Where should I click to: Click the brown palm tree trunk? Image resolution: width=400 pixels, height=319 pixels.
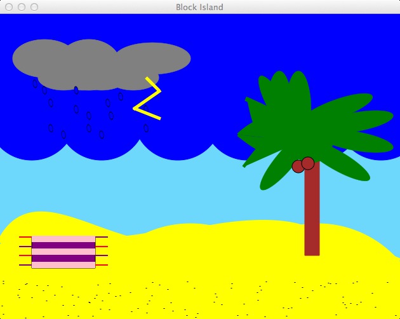point(311,216)
